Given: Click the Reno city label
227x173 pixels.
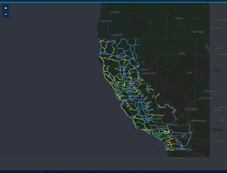Looking at the screenshot, I should [x=145, y=70].
